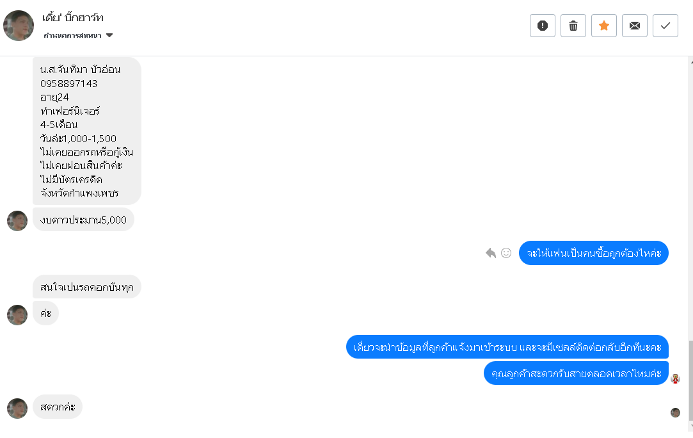Mark conversation done with the checkmark
Image resolution: width=693 pixels, height=438 pixels.
[x=665, y=26]
